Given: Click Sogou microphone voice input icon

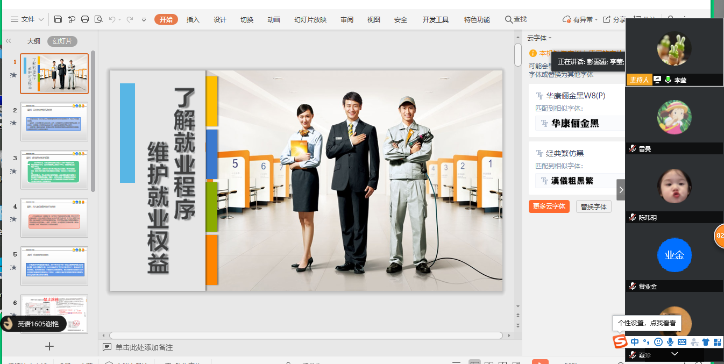Looking at the screenshot, I should click(670, 342).
